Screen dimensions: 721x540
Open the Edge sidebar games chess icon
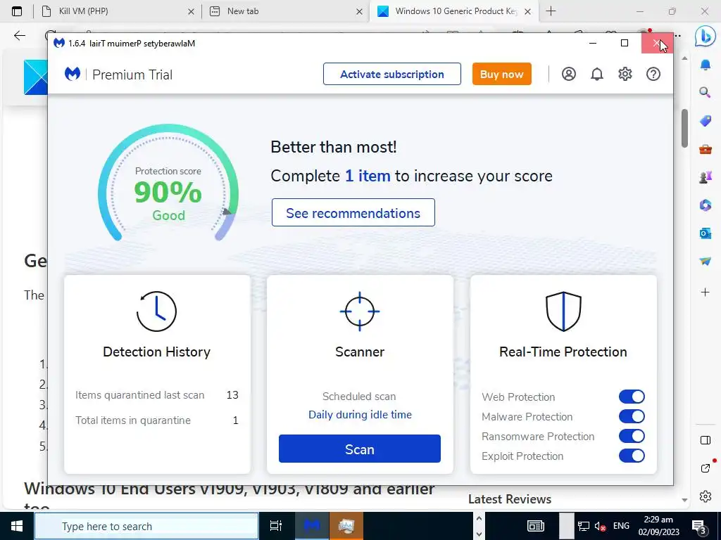pos(705,176)
